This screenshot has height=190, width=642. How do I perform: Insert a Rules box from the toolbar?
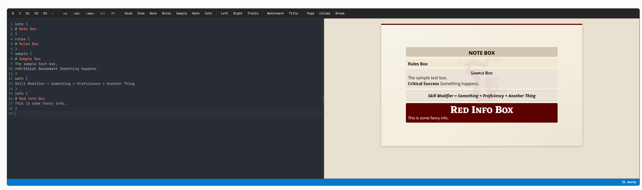166,13
